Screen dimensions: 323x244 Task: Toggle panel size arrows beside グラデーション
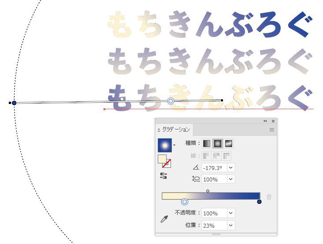[159, 130]
